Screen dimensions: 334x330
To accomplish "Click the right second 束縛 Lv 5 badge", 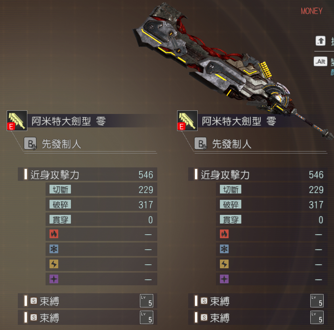I will (x=317, y=317).
